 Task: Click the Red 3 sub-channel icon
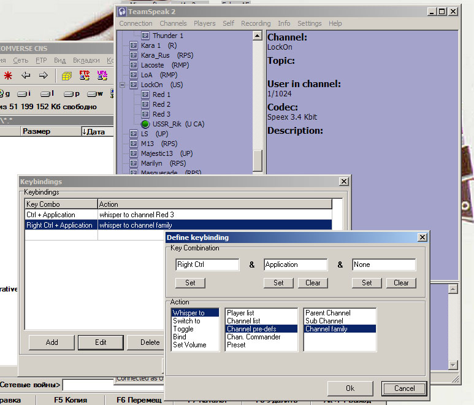pos(145,114)
